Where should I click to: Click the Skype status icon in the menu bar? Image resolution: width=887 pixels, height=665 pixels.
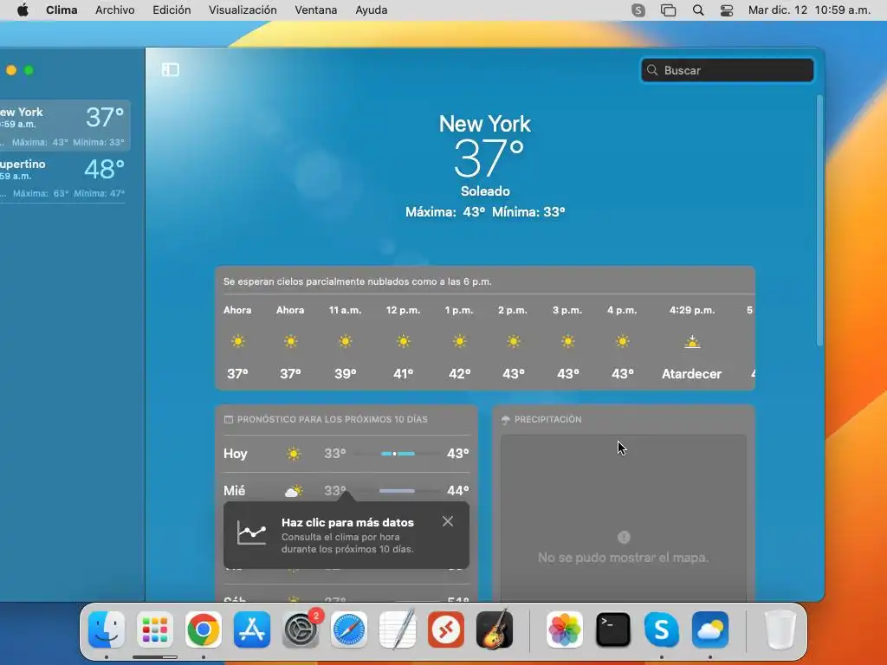[x=638, y=10]
